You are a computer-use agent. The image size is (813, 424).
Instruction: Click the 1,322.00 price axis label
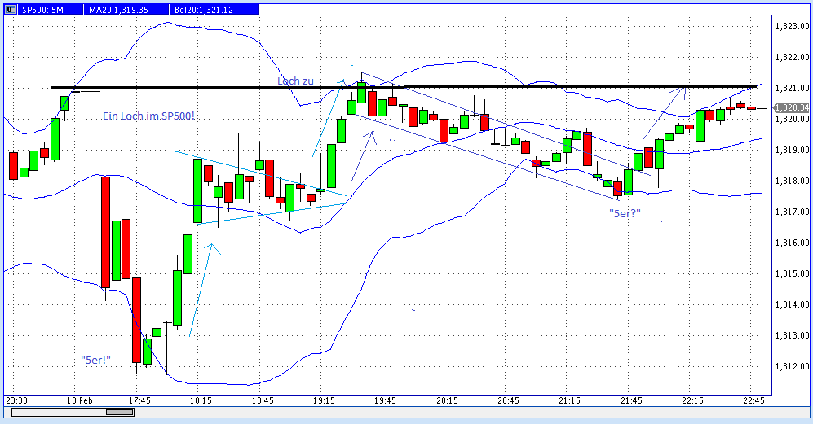tap(793, 58)
